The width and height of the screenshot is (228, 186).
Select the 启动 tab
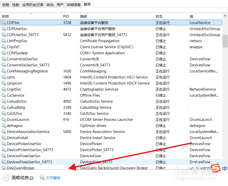click(x=50, y=4)
